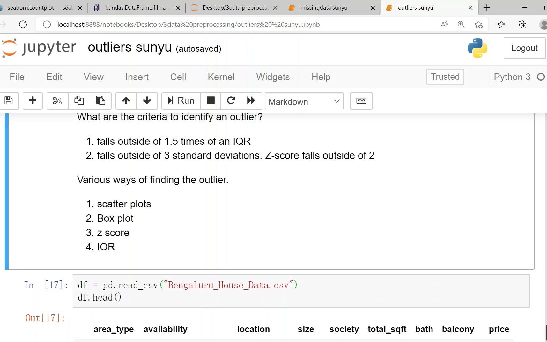The height and width of the screenshot is (342, 547).
Task: Move the selected cell up
Action: (x=126, y=101)
